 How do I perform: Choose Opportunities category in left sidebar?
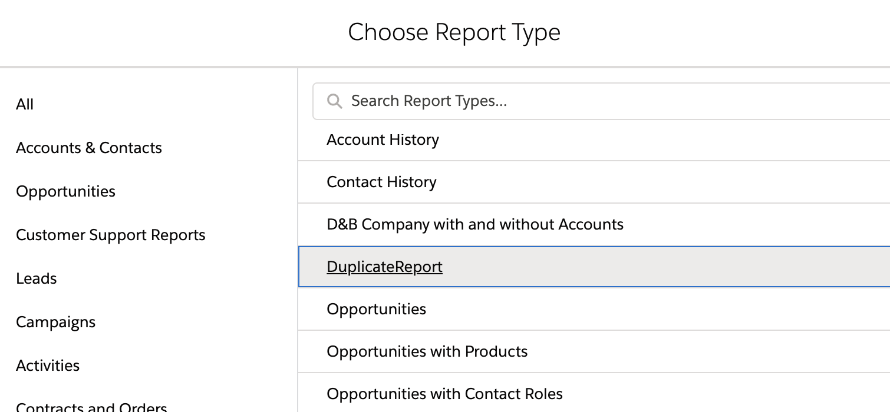coord(65,191)
